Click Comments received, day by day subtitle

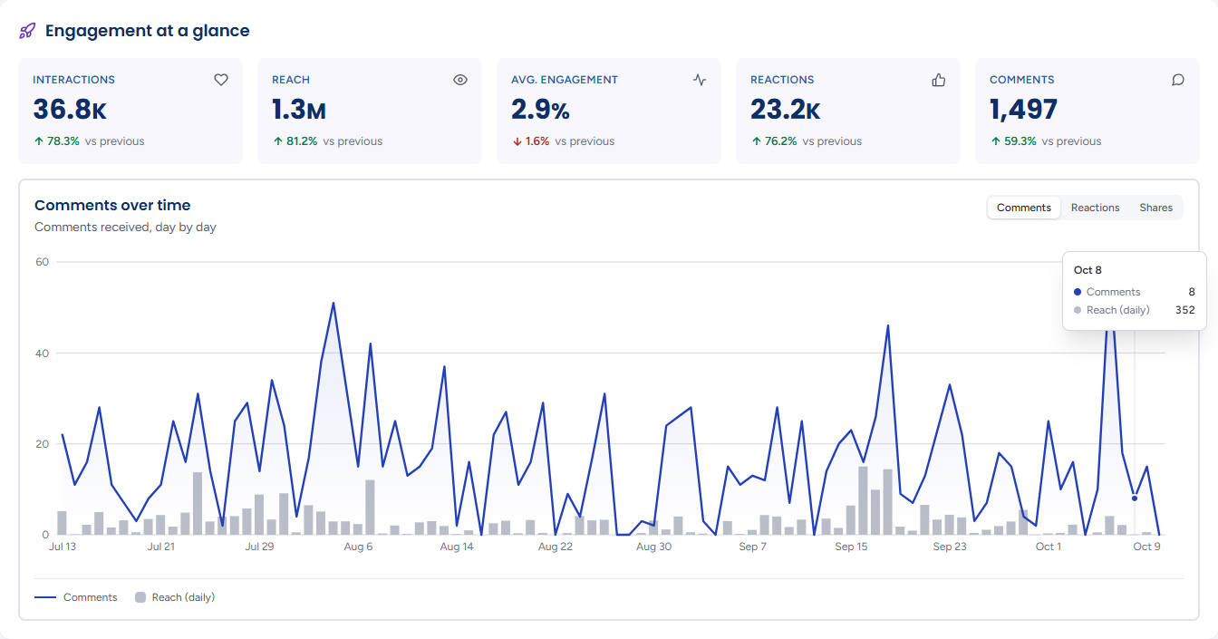point(125,228)
